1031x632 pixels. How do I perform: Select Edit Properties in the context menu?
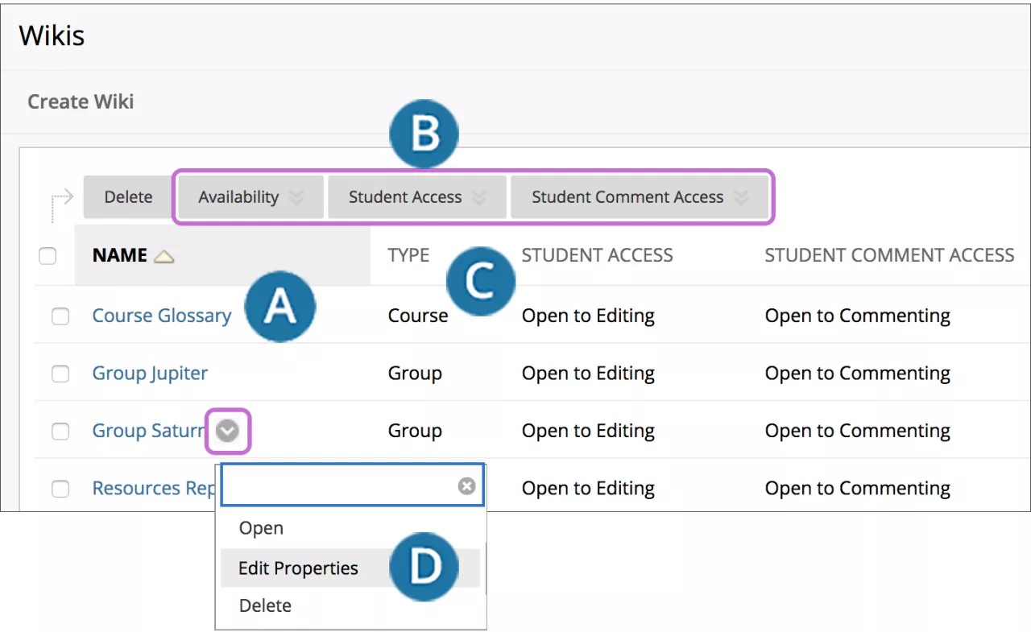point(298,568)
